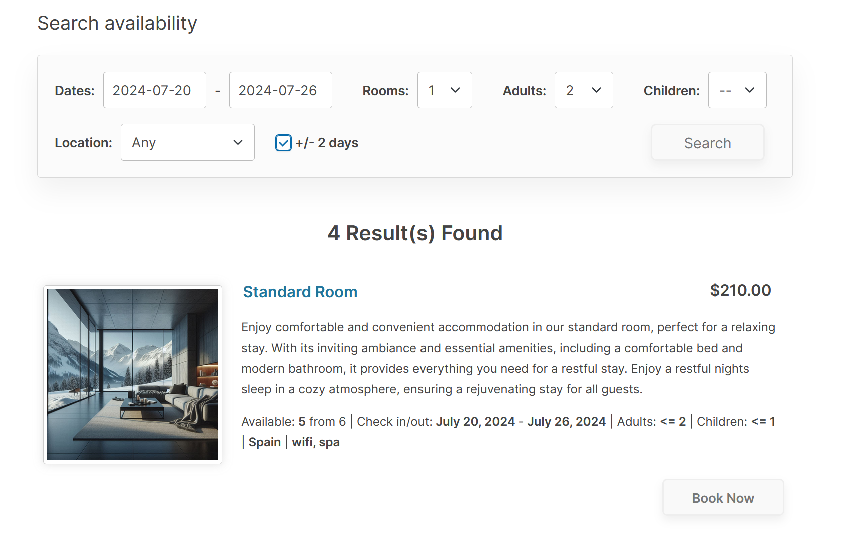The width and height of the screenshot is (841, 535).
Task: Click the Search button
Action: tap(707, 142)
